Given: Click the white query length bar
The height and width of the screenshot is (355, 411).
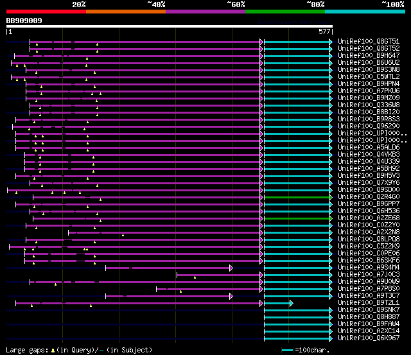Looking at the screenshot, I should (x=170, y=26).
